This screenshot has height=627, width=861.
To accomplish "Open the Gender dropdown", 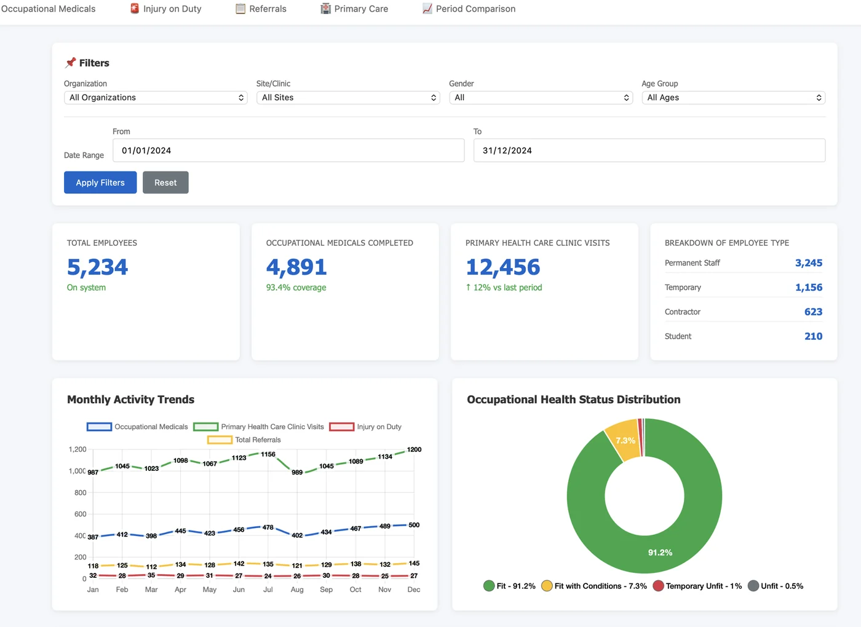I will [x=541, y=98].
